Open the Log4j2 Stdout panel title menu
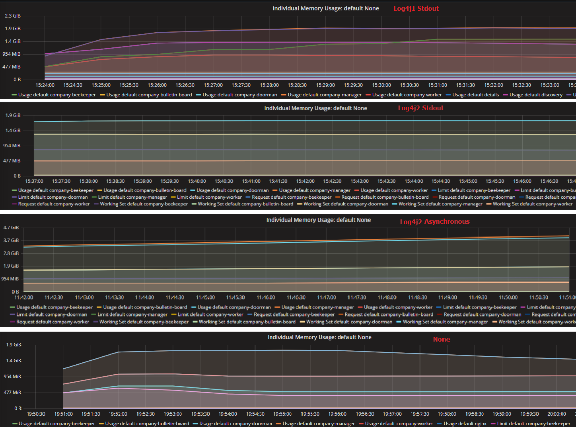Image resolution: width=576 pixels, height=428 pixels. tap(315, 108)
